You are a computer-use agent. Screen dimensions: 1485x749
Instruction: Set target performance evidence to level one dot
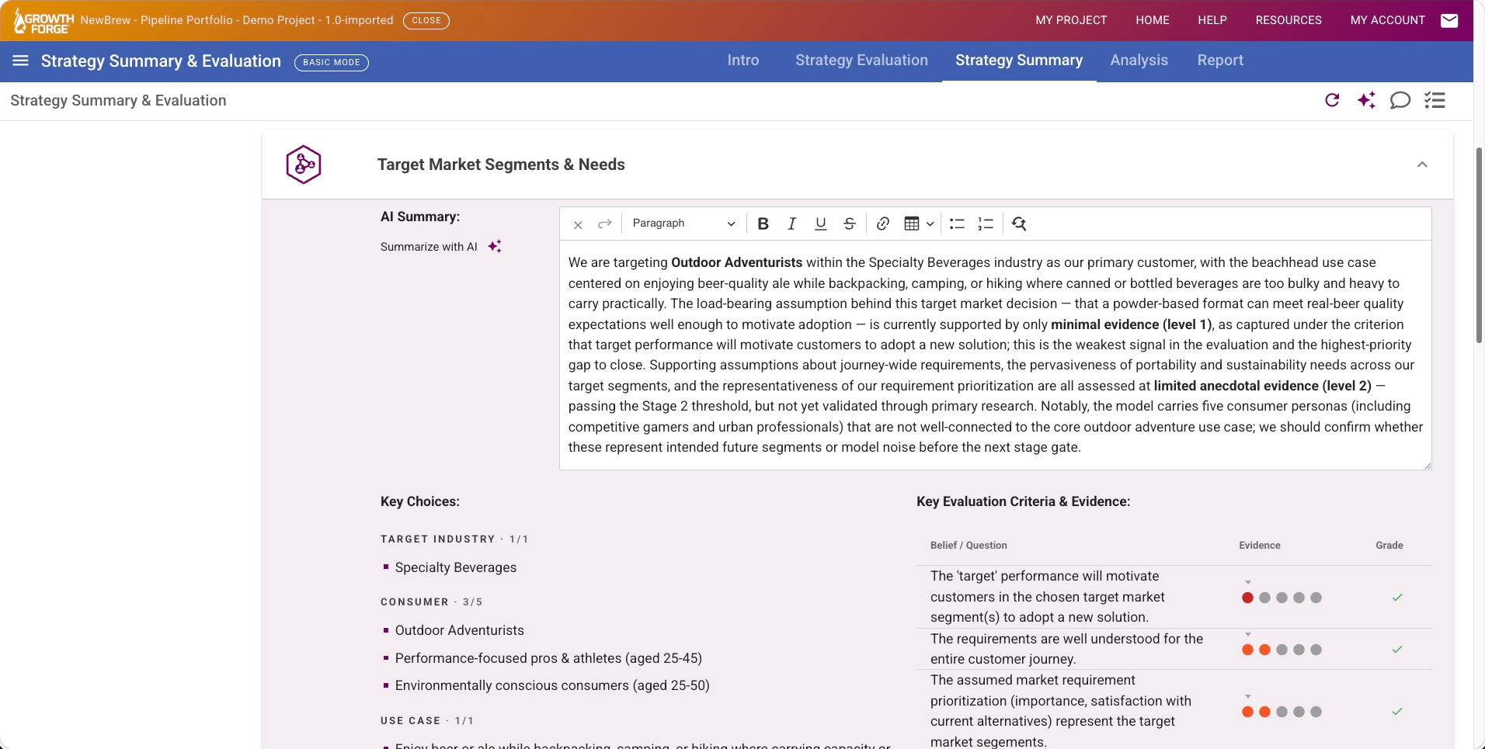click(x=1247, y=598)
